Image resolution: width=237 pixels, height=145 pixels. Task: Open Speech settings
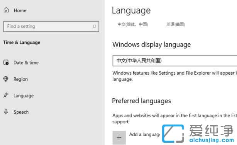tap(21, 112)
